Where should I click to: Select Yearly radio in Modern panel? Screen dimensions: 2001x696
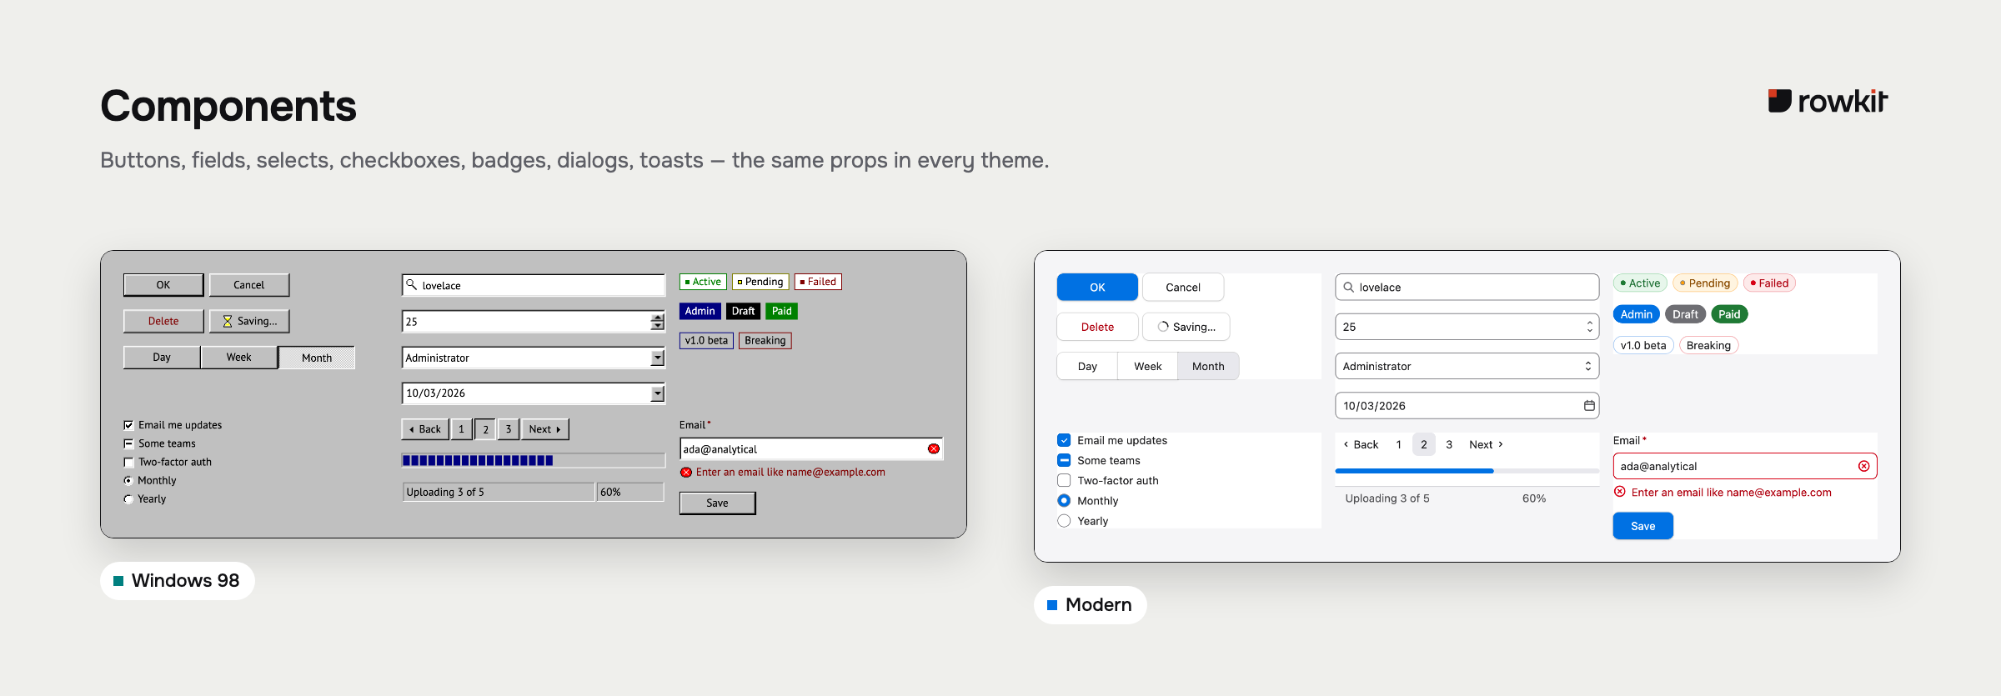(1064, 520)
